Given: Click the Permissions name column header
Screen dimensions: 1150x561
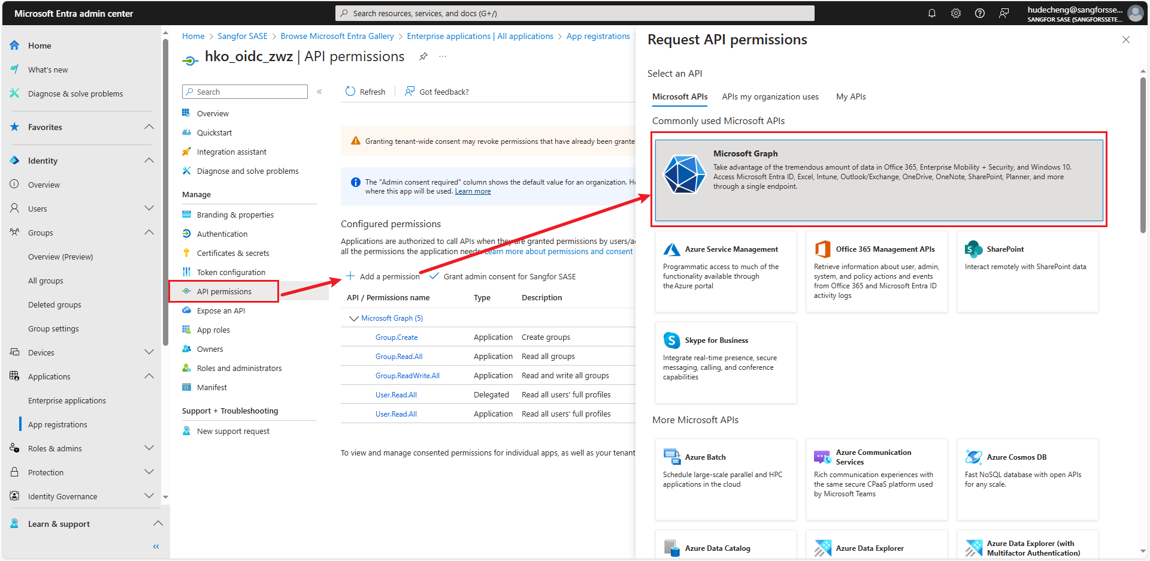Looking at the screenshot, I should 388,297.
